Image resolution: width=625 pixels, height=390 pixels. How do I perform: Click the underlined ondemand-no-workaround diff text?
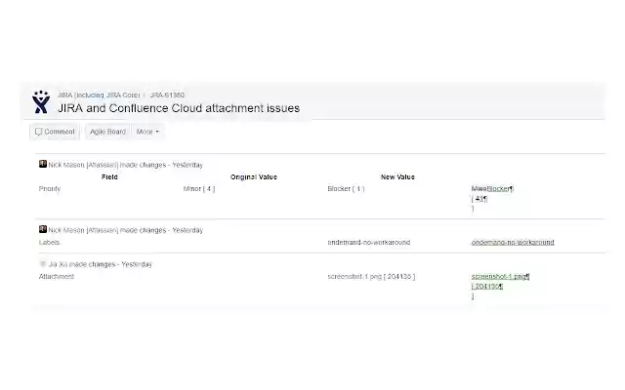click(513, 242)
